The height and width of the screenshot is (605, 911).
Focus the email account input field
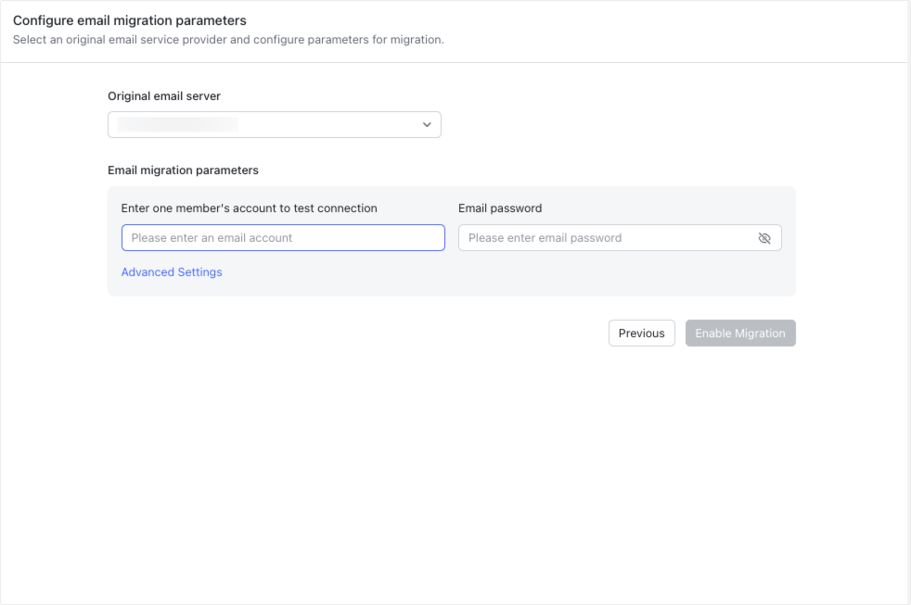point(283,238)
